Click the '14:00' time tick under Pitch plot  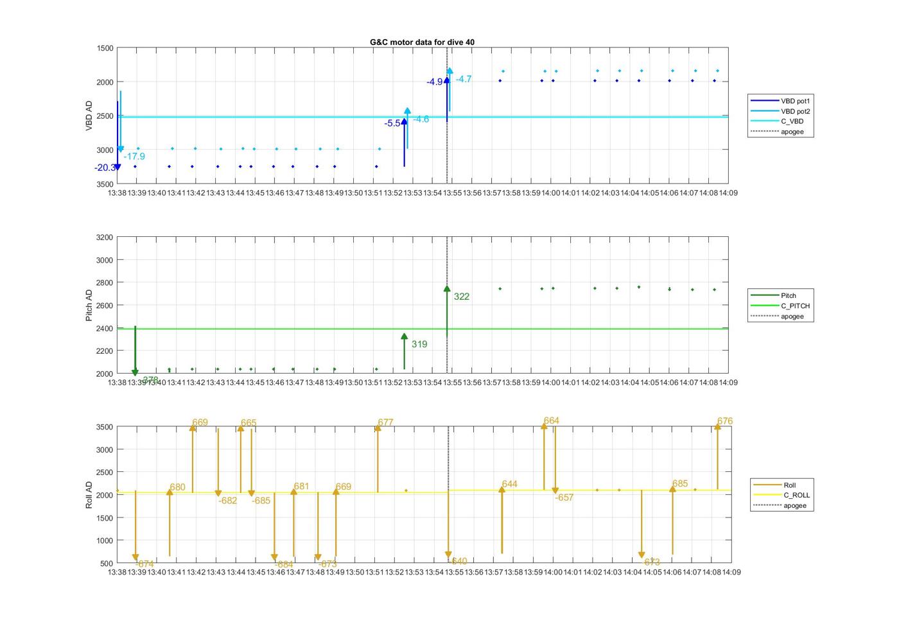pyautogui.click(x=550, y=383)
